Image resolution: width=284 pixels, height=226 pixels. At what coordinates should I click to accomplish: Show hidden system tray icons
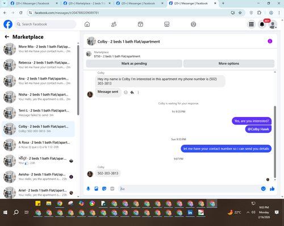[x=248, y=212]
